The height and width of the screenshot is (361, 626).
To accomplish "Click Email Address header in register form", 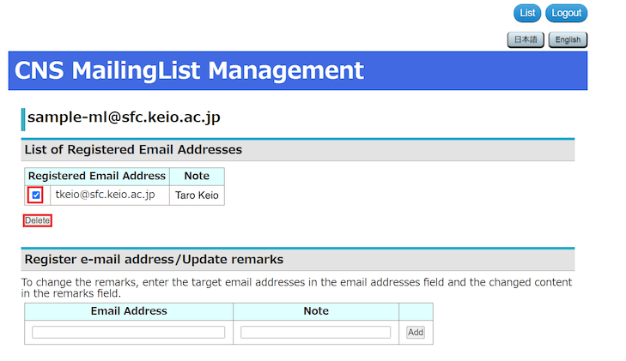I will 129,311.
